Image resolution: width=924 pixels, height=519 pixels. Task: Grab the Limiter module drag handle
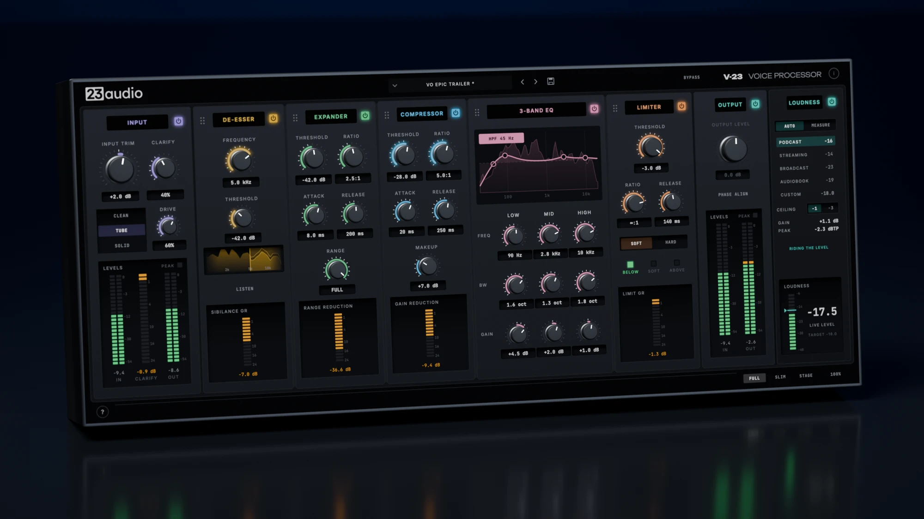click(615, 108)
